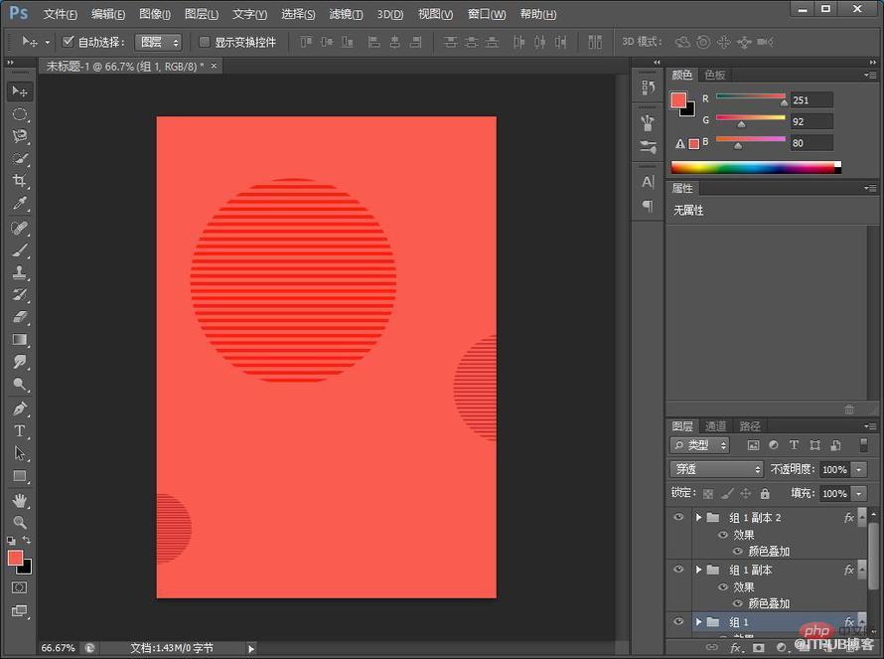Toggle the 自动选择 checkbox
This screenshot has width=884, height=659.
69,42
